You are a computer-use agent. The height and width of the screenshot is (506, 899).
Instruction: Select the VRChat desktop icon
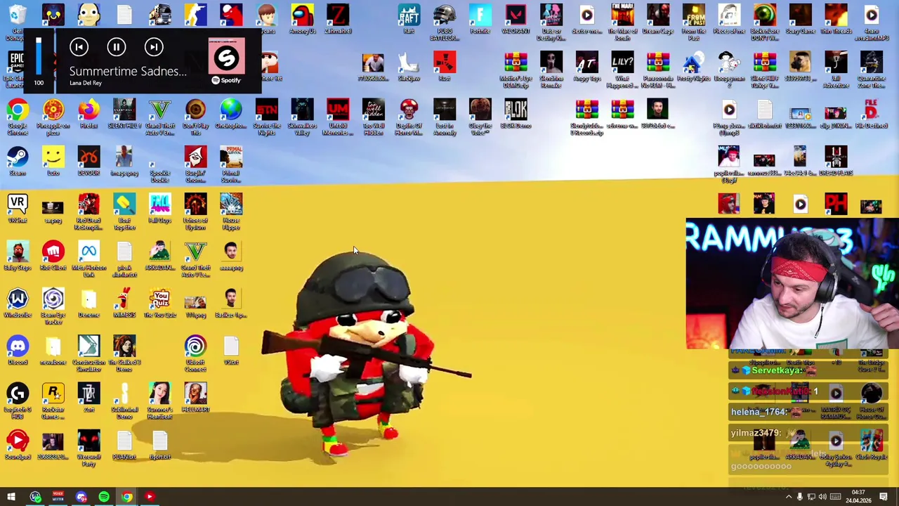point(18,208)
